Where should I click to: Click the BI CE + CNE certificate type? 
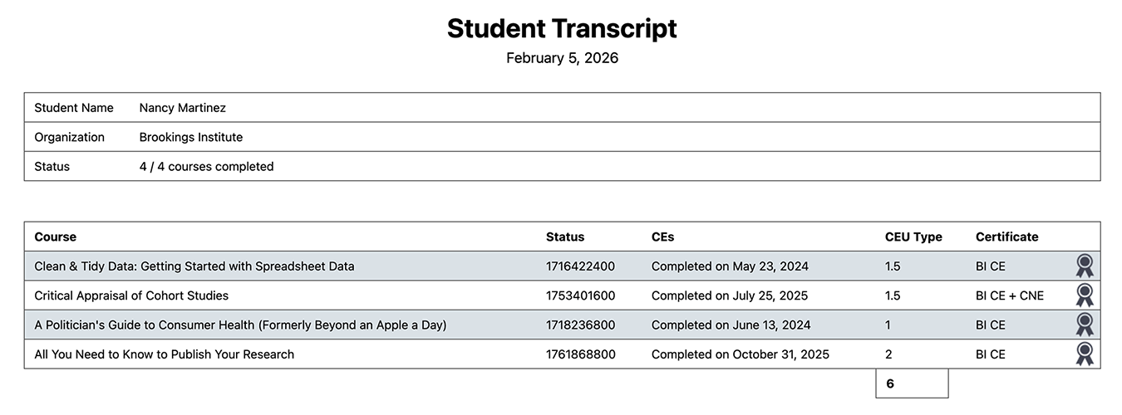(x=1009, y=295)
